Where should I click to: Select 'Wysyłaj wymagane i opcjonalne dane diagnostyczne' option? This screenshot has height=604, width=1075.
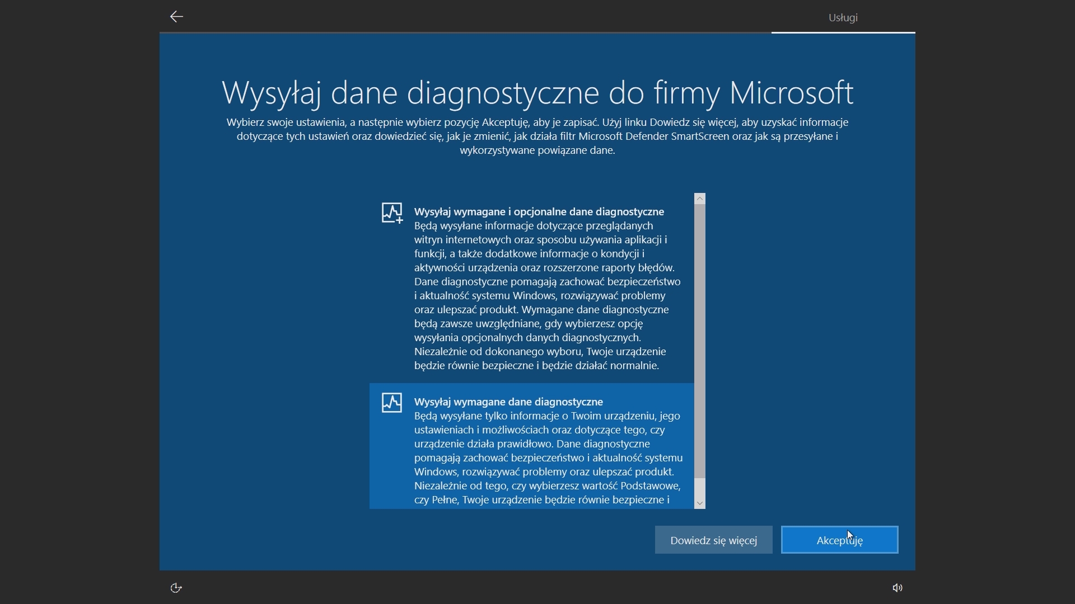(x=532, y=289)
